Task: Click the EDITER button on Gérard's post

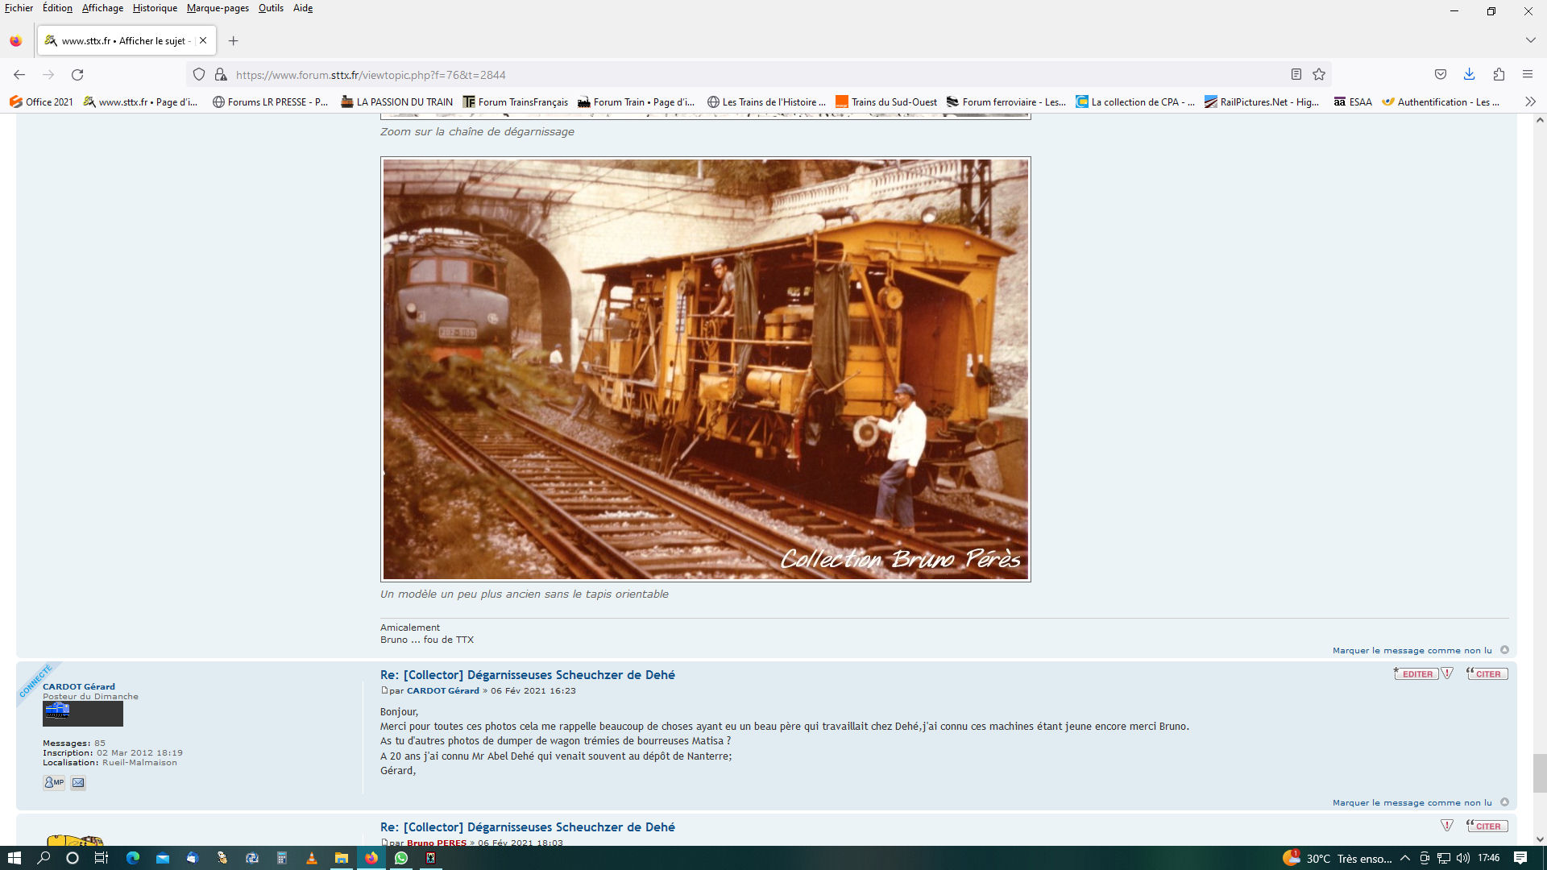Action: (x=1416, y=673)
